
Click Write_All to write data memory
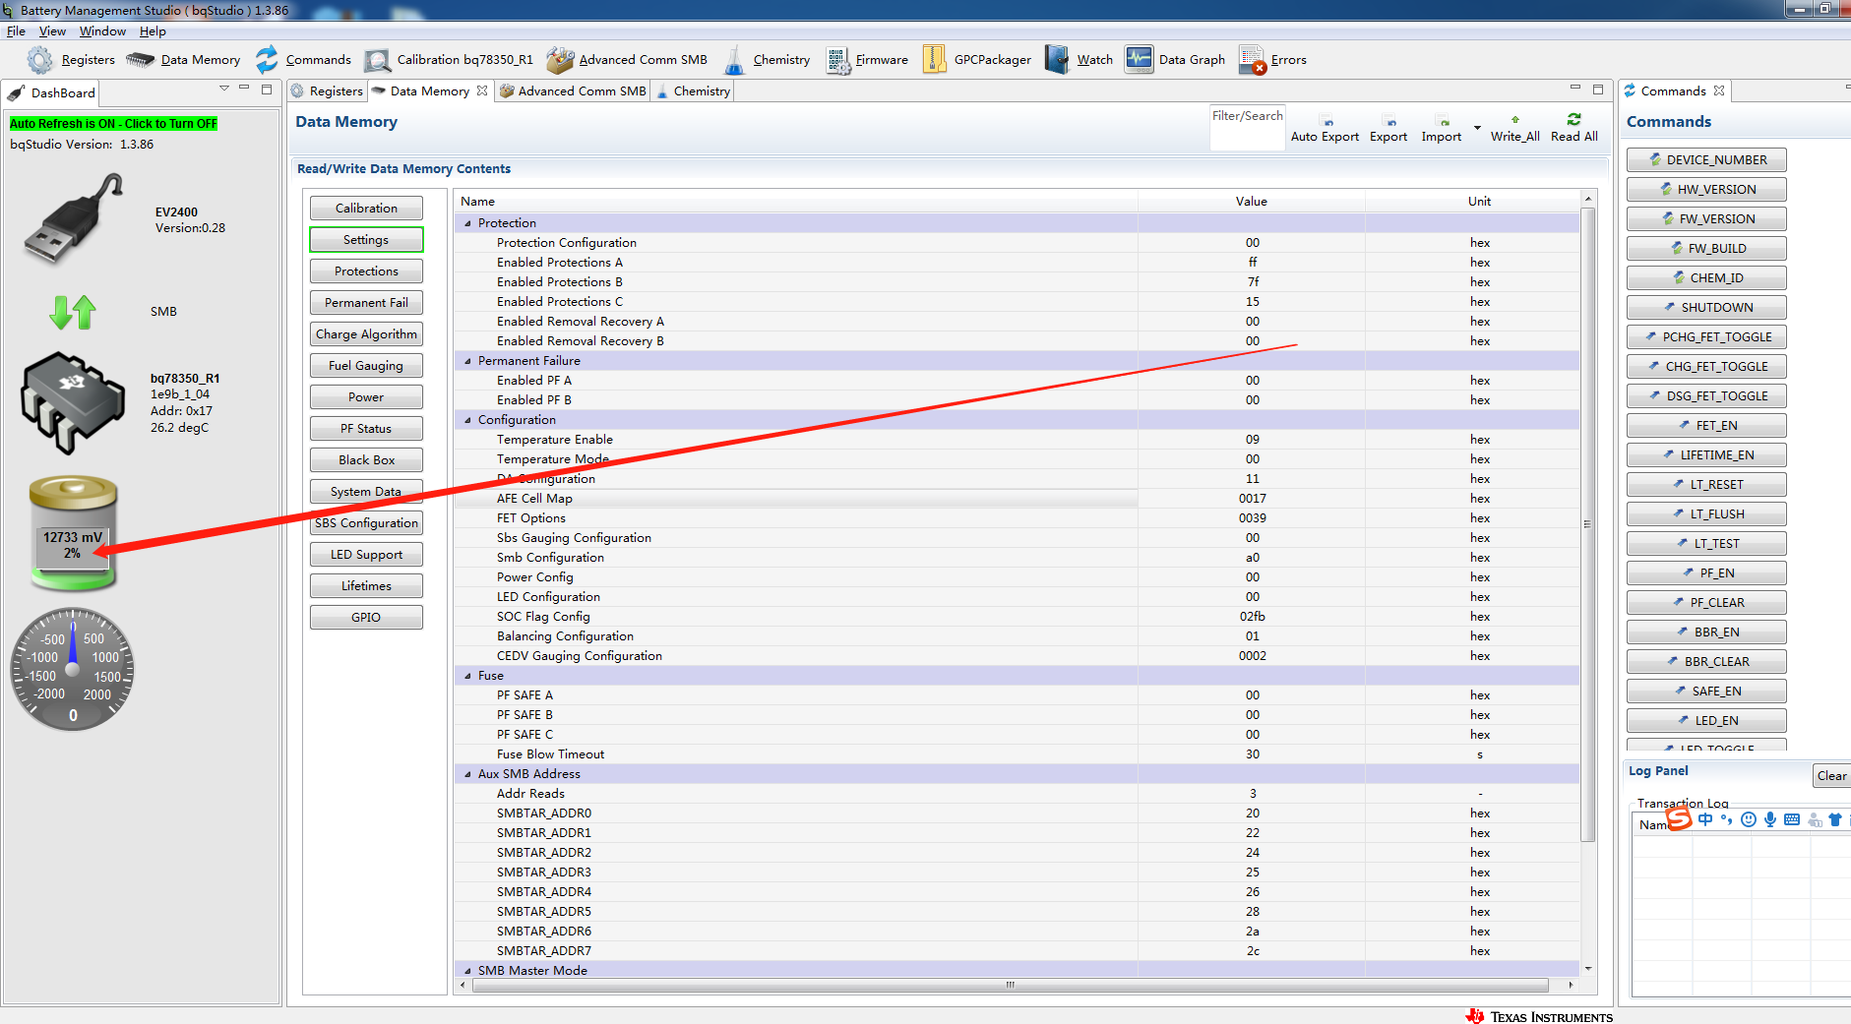click(x=1514, y=129)
